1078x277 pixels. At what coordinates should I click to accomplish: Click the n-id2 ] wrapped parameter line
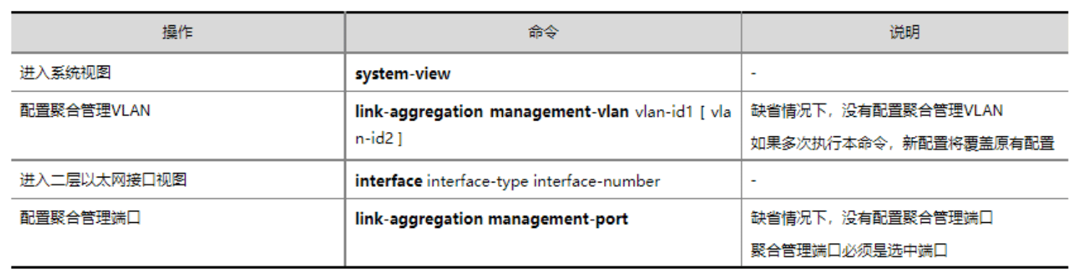coord(379,138)
